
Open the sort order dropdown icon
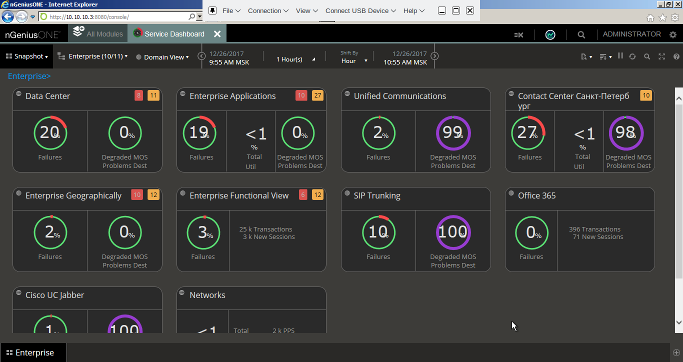pos(605,56)
